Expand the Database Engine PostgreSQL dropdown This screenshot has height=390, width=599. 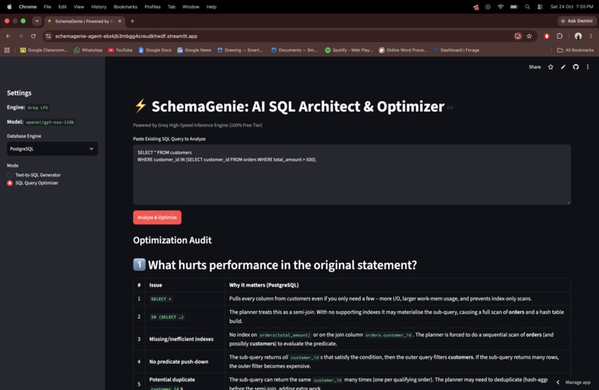[52, 149]
